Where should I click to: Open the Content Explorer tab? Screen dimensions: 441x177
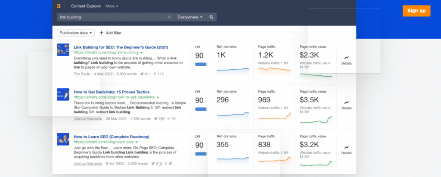[x=86, y=6]
